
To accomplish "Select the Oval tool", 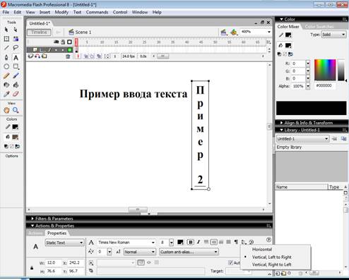I will (x=6, y=66).
